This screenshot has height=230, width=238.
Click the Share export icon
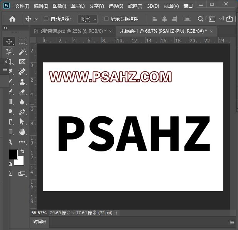point(230,18)
